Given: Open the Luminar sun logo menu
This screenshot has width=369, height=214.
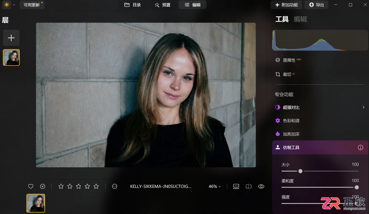Looking at the screenshot, I should pos(7,5).
